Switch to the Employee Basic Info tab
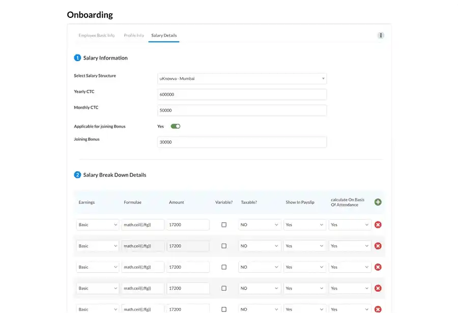 tap(96, 35)
